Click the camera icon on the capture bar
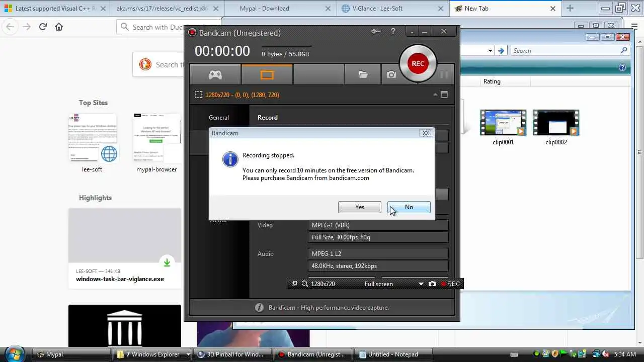Viewport: 644px width, 362px height. pos(432,284)
